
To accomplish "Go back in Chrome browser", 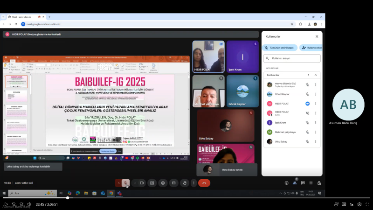I will [4, 24].
